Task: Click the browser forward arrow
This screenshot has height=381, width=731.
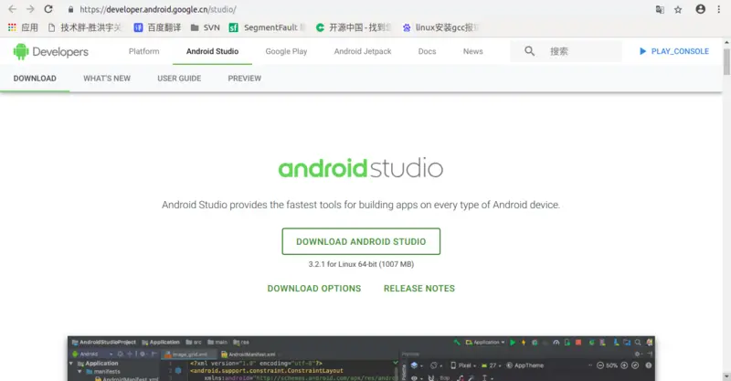Action: click(30, 9)
